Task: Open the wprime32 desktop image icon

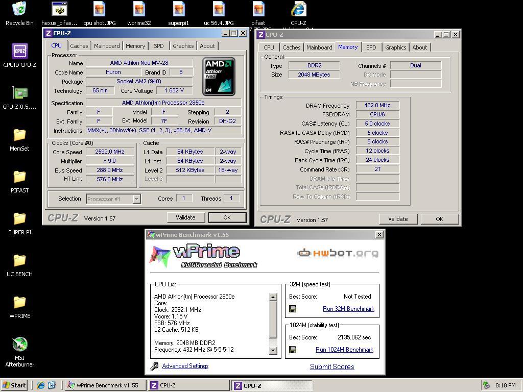Action: (x=139, y=13)
